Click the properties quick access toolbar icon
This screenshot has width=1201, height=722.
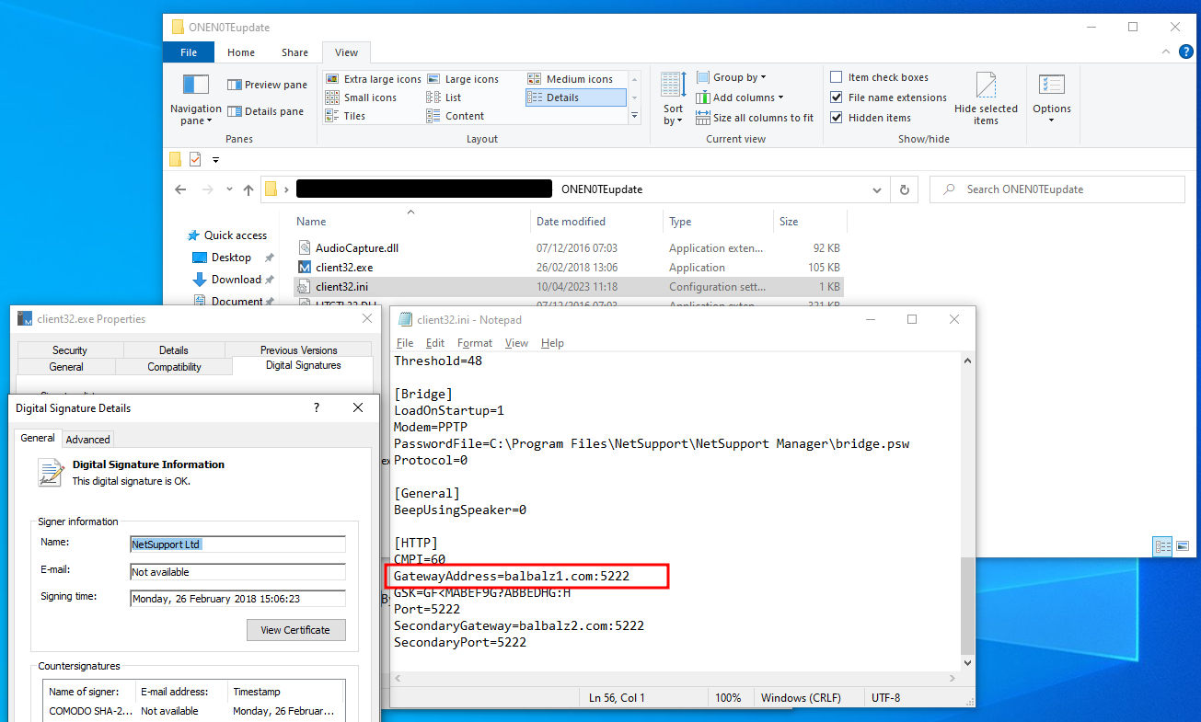(195, 159)
